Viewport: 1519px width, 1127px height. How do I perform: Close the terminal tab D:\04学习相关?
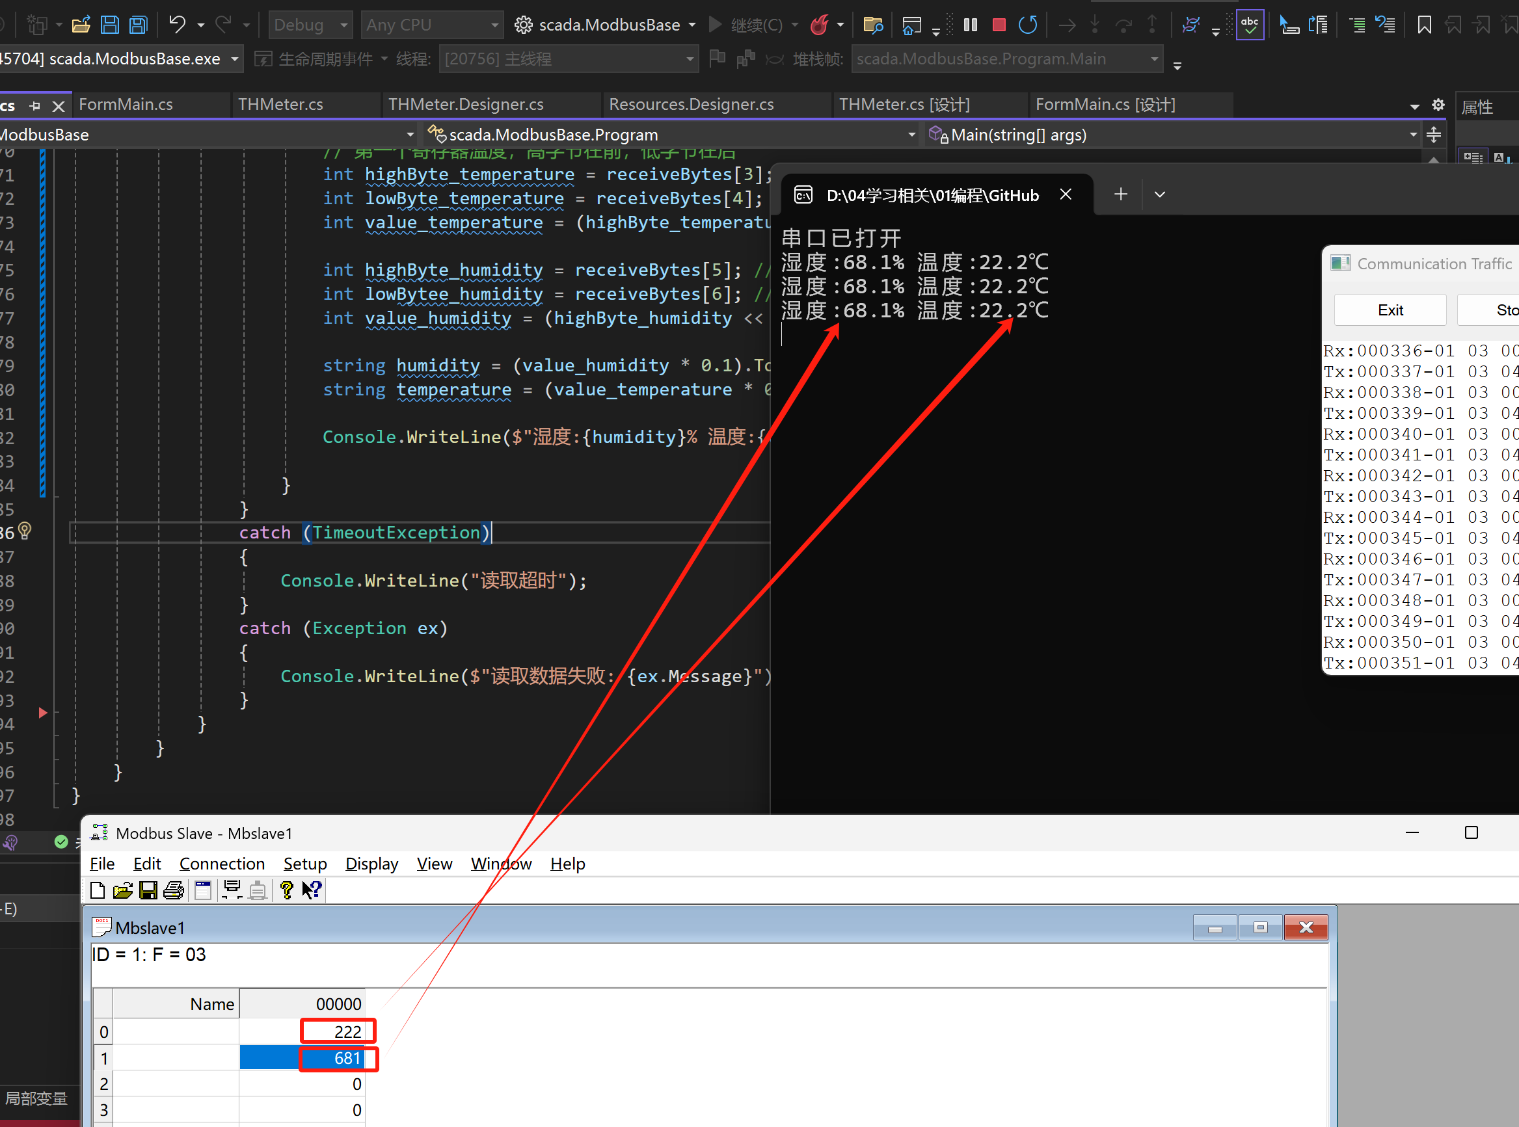[1065, 194]
